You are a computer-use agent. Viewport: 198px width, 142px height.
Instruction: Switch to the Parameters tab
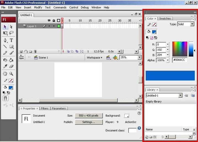pos(59,108)
